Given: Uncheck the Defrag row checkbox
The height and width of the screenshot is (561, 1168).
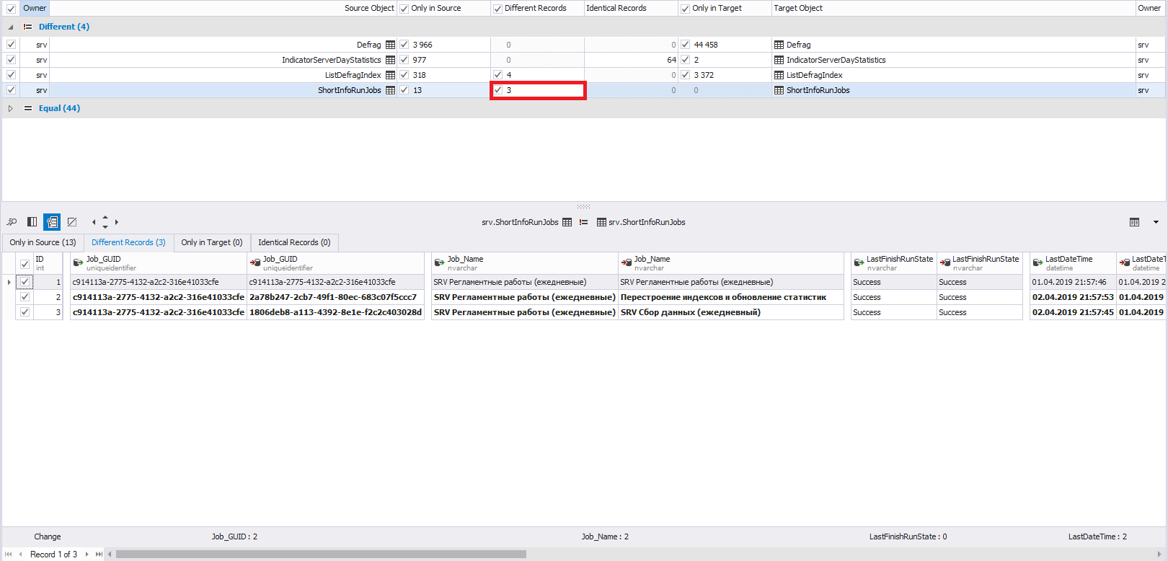Looking at the screenshot, I should (11, 45).
